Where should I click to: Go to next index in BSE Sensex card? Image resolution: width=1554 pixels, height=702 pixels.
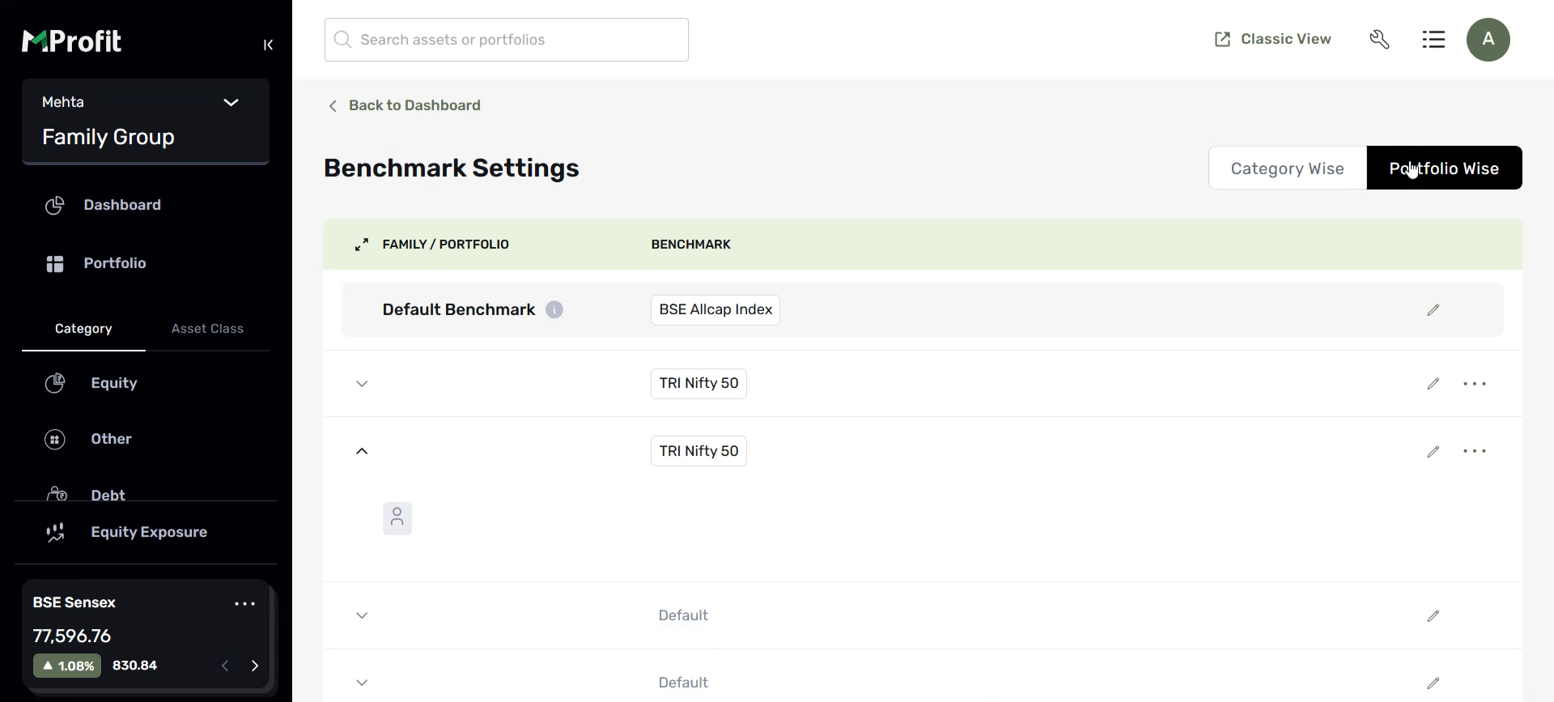point(255,666)
